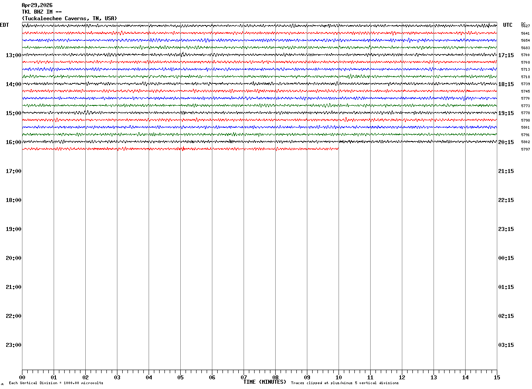Click minute axis label 10

click(x=339, y=377)
